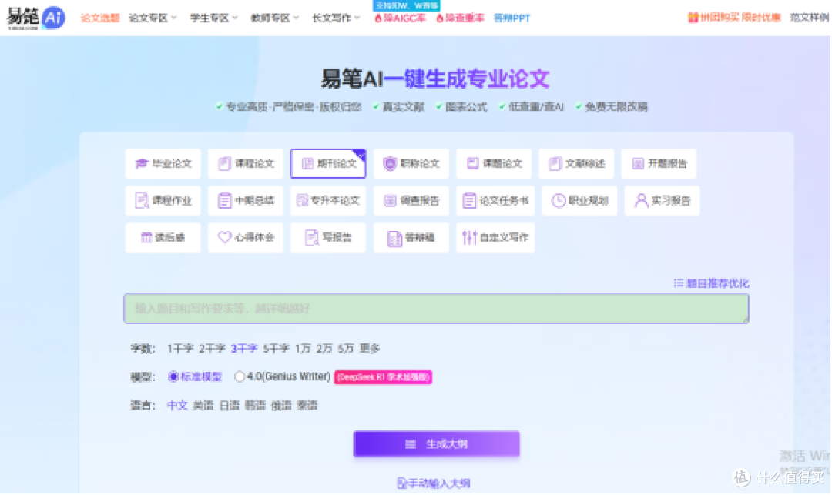Viewport: 832px width, 495px height.
Task: Open the 答辩PPT menu item
Action: 512,18
